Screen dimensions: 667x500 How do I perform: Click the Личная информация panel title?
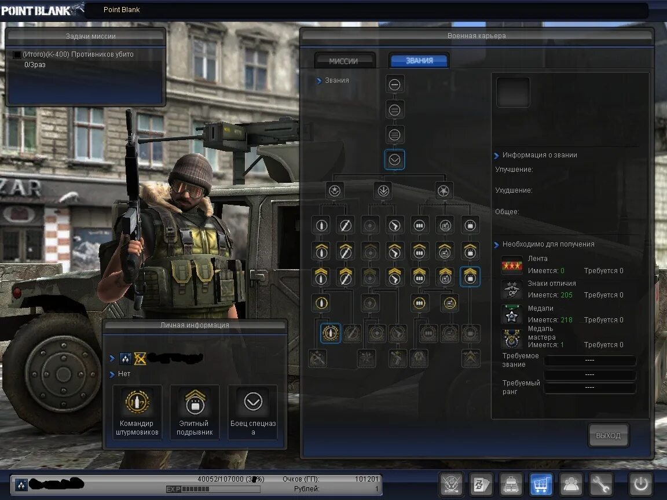pyautogui.click(x=195, y=325)
